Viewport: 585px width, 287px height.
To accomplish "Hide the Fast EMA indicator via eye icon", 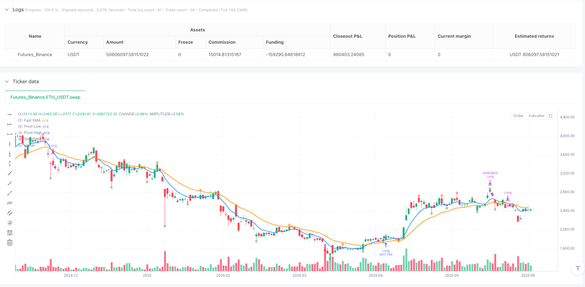I will pos(20,121).
